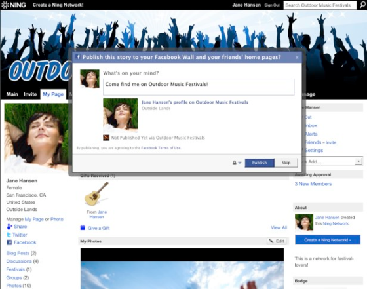
Task: Open Photos (10)
Action: (x=19, y=286)
